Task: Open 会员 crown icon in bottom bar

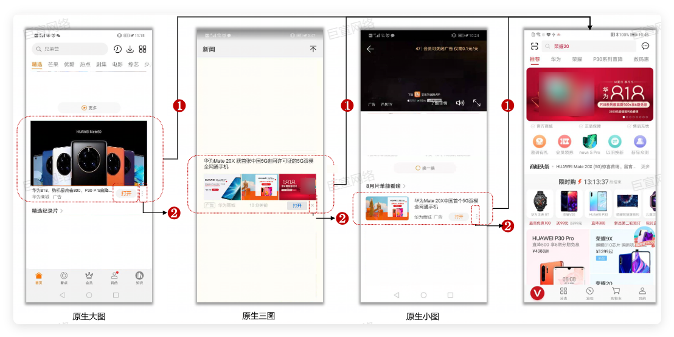Action: coord(89,277)
